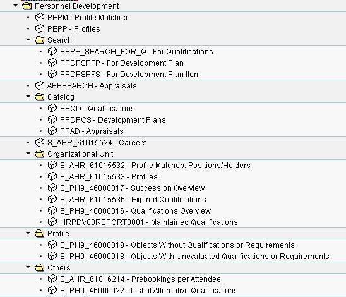346x297 pixels.
Task: Click the cube icon beside S_AHR_61015533
Action: coord(52,176)
